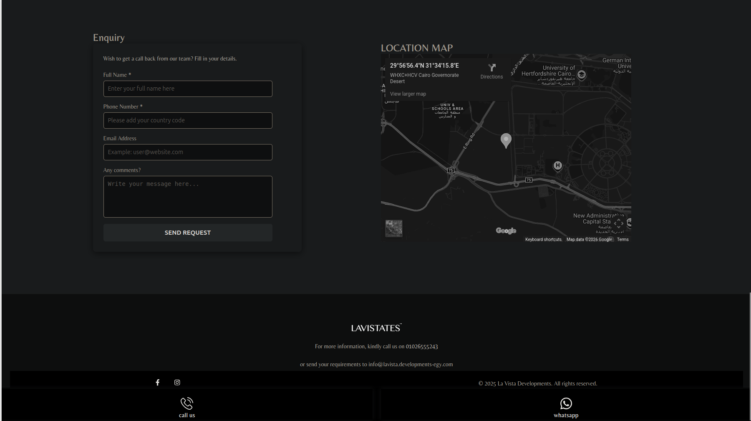Screen dimensions: 751x421
Task: Open the map camera controls icon
Action: tap(619, 223)
